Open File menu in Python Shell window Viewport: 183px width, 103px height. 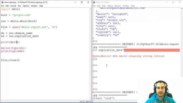[94, 6]
